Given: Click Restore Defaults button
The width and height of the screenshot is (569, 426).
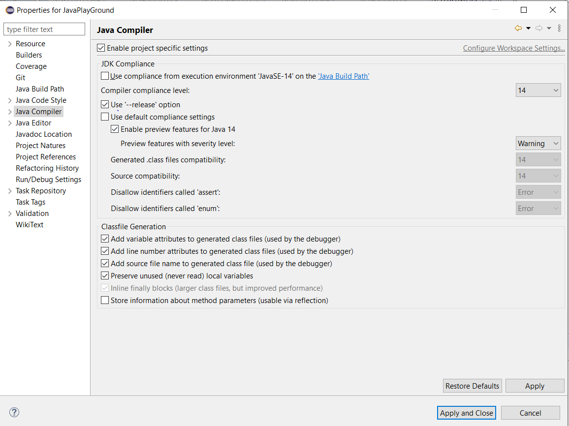Looking at the screenshot, I should click(472, 386).
